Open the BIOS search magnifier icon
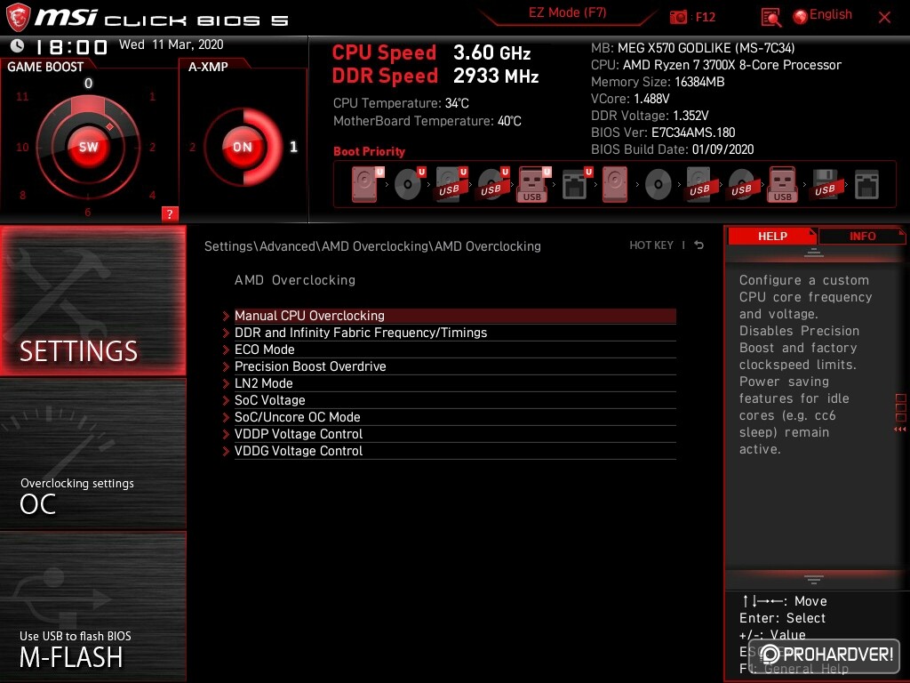This screenshot has height=683, width=910. [x=770, y=18]
